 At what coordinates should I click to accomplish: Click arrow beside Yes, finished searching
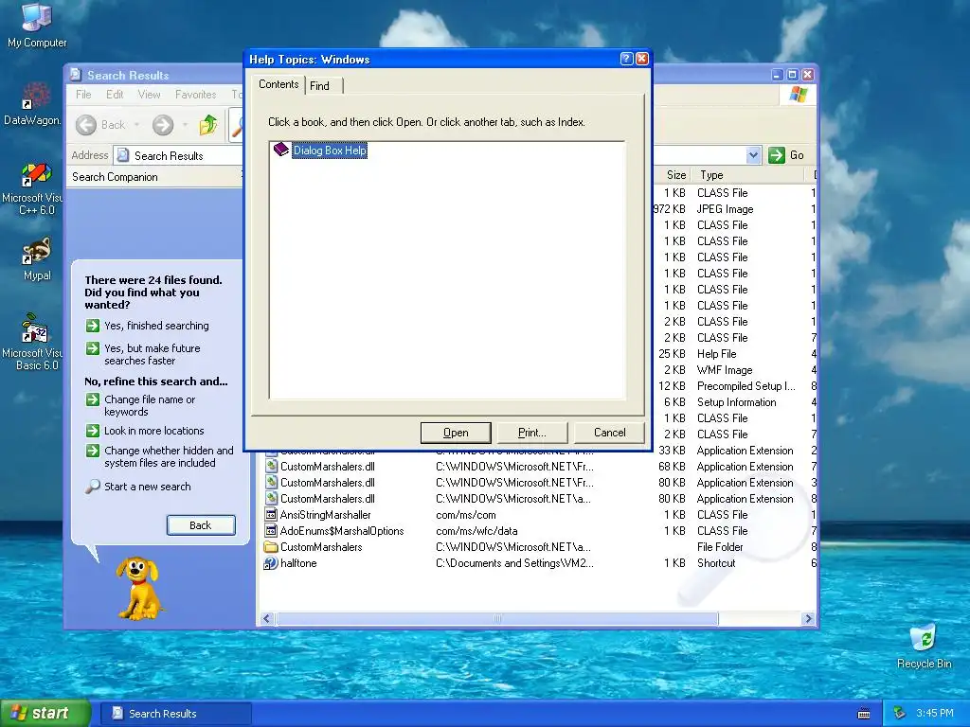[93, 326]
